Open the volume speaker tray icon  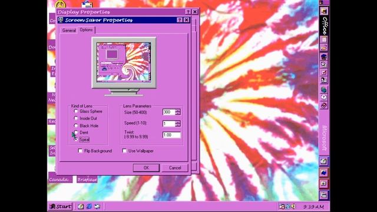(x=293, y=207)
